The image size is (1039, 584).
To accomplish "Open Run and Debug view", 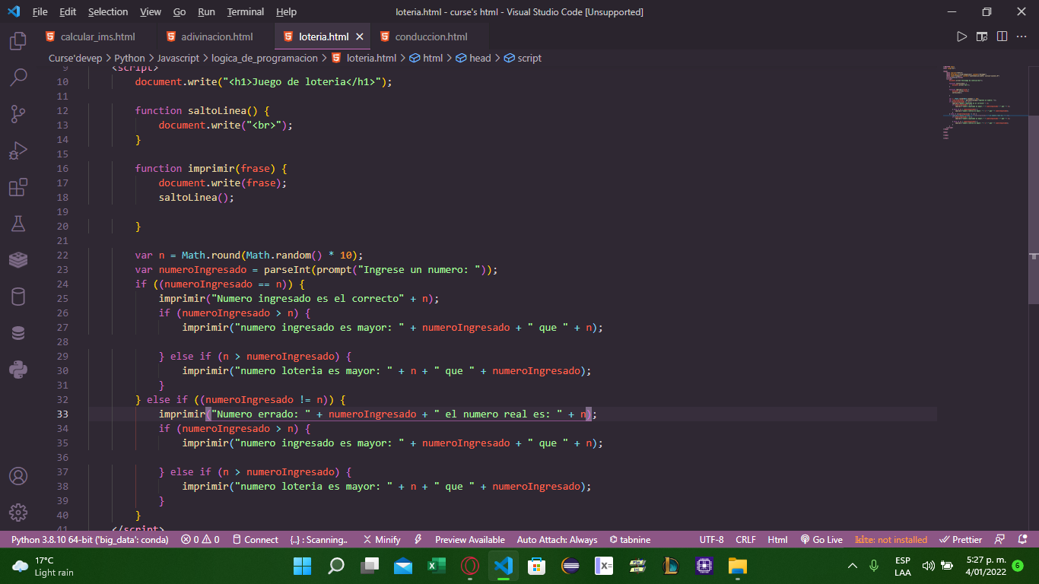I will [x=18, y=151].
